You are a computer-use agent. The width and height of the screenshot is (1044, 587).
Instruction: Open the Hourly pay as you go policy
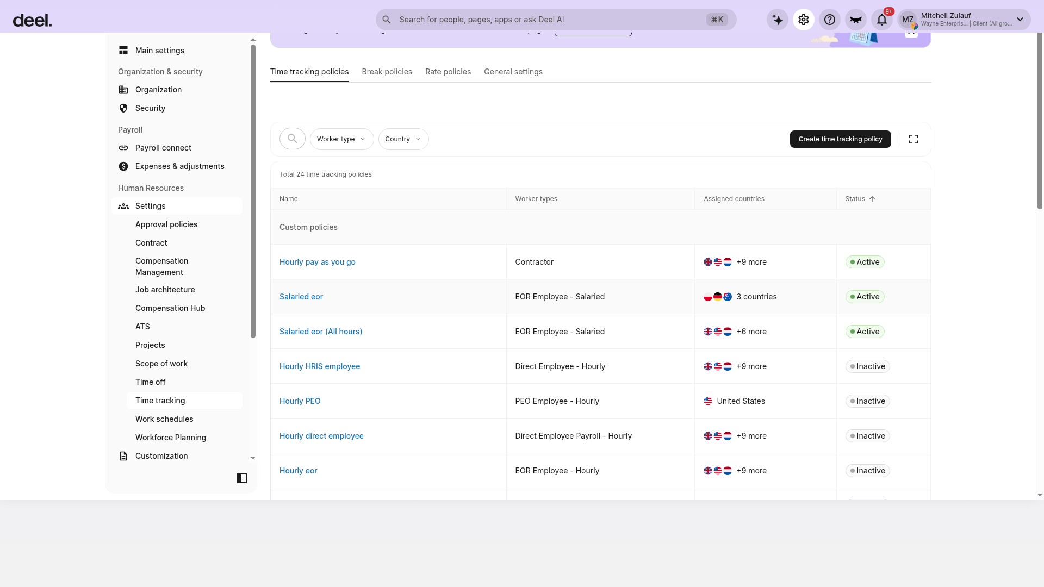[x=317, y=262]
